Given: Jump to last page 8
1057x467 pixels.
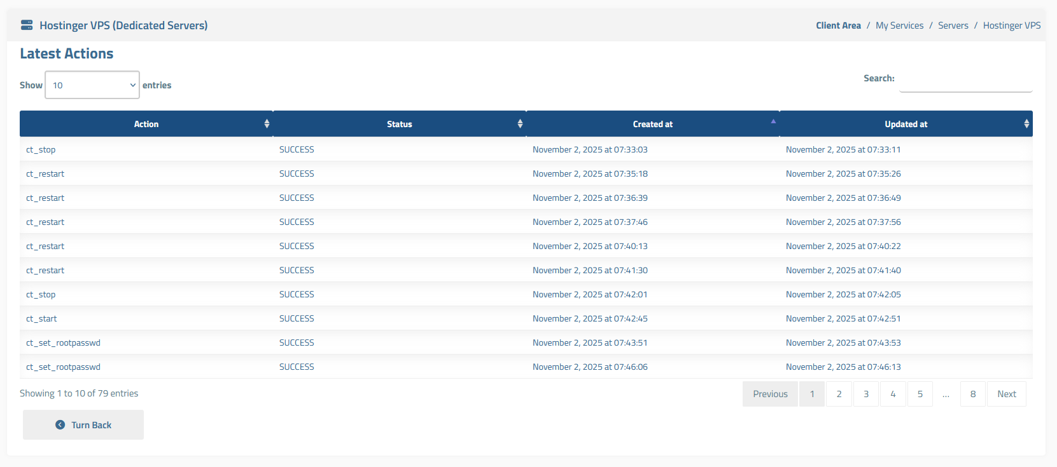Looking at the screenshot, I should coord(972,394).
